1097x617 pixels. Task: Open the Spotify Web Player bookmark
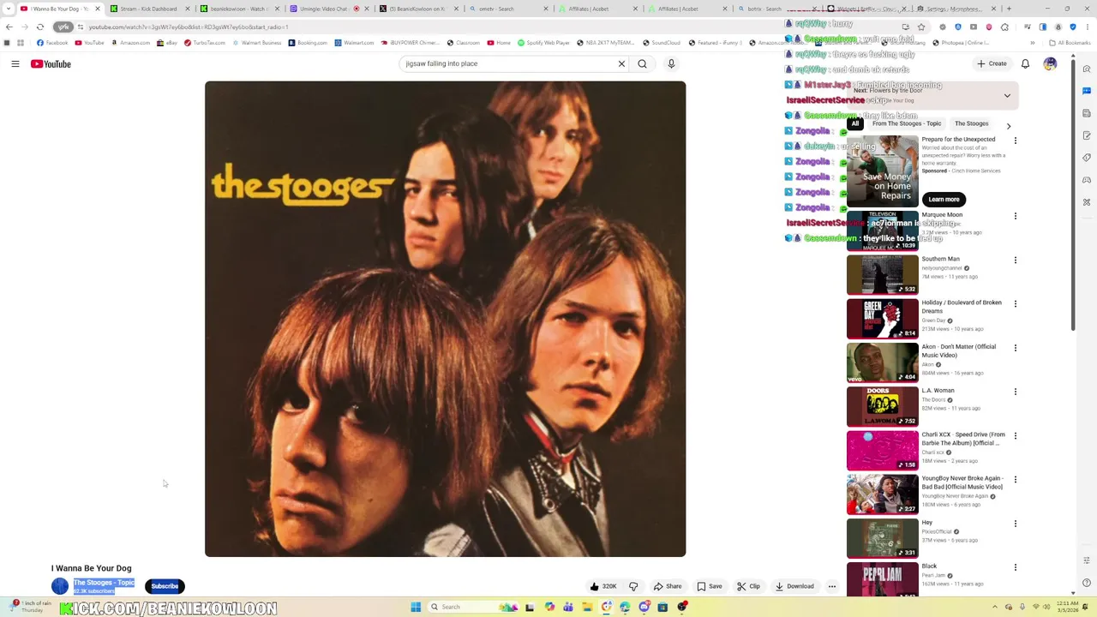pos(543,43)
